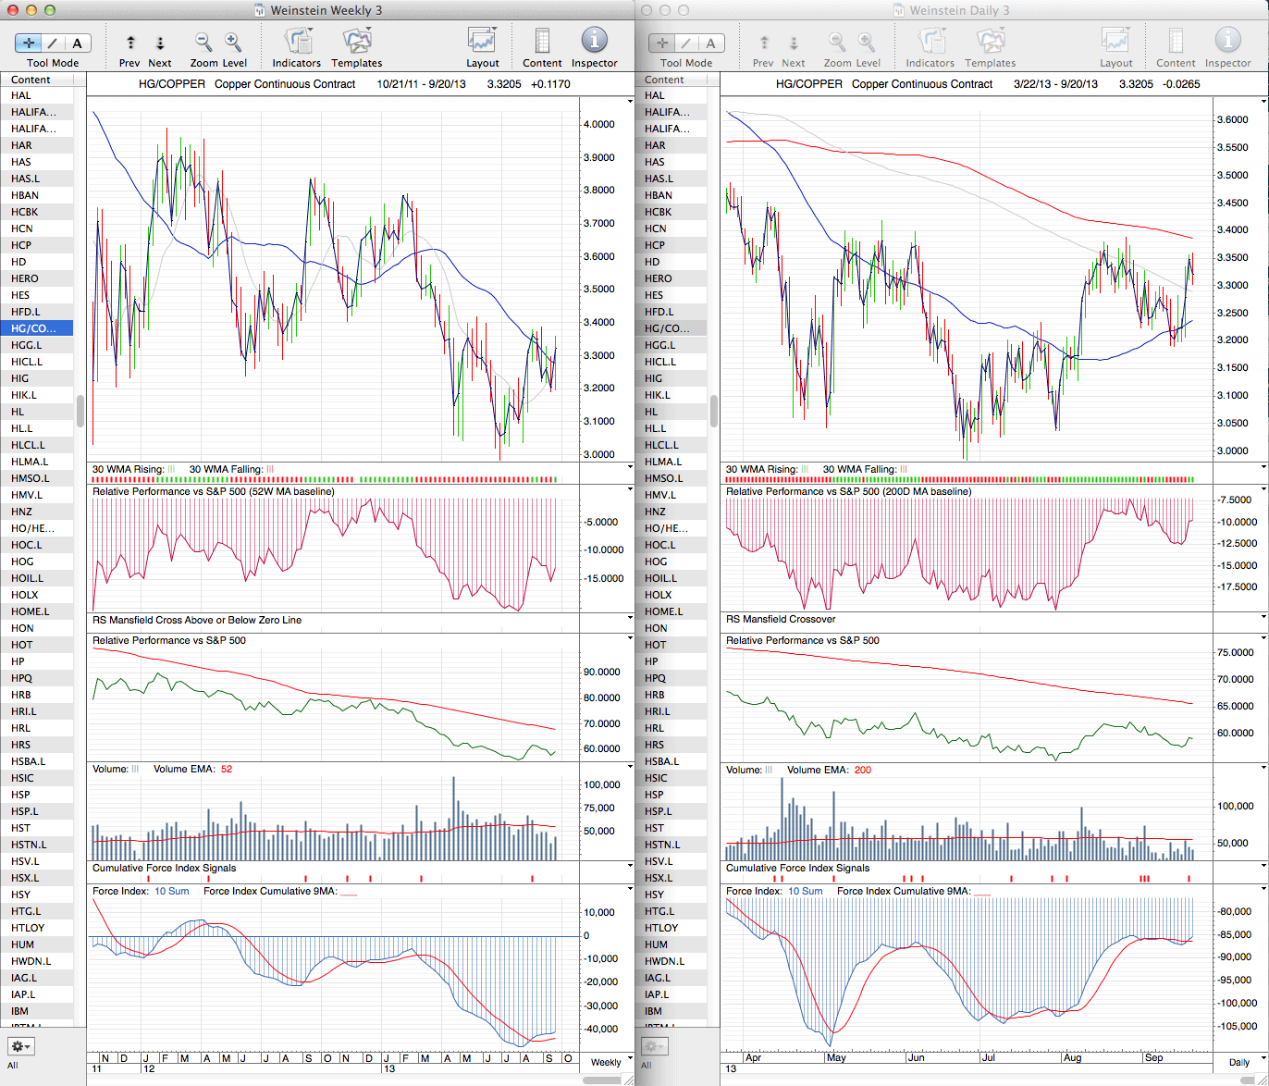
Task: Toggle Content sidebar in Weekly window
Action: (x=542, y=42)
